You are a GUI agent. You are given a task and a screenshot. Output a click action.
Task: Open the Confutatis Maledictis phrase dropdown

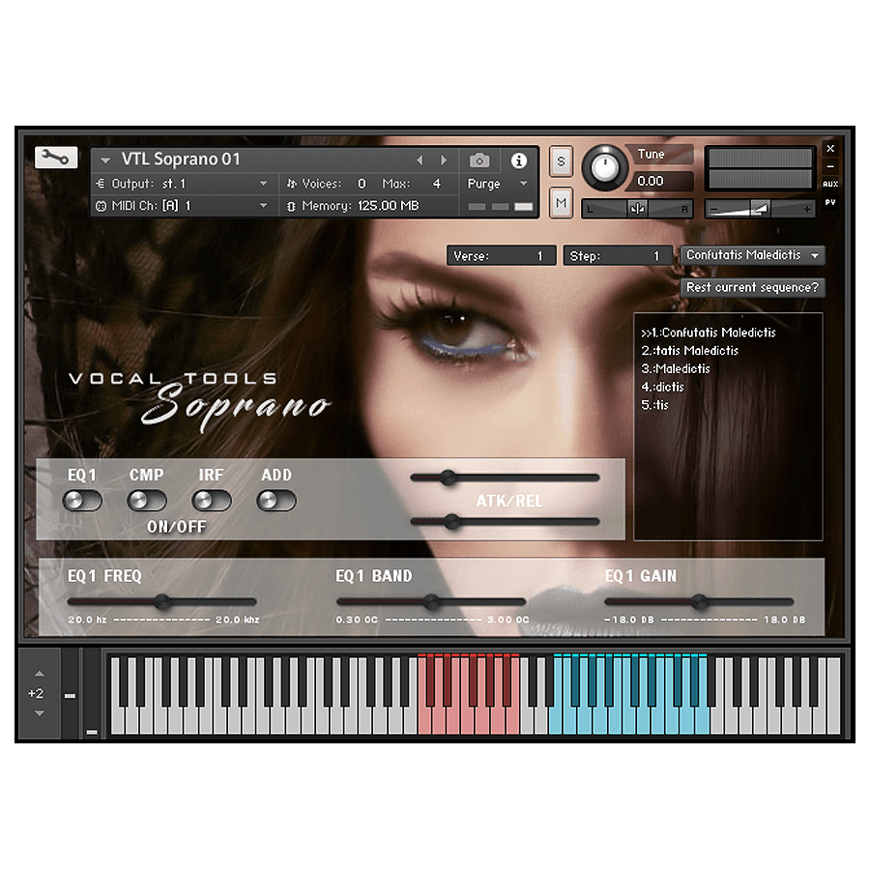tap(752, 255)
